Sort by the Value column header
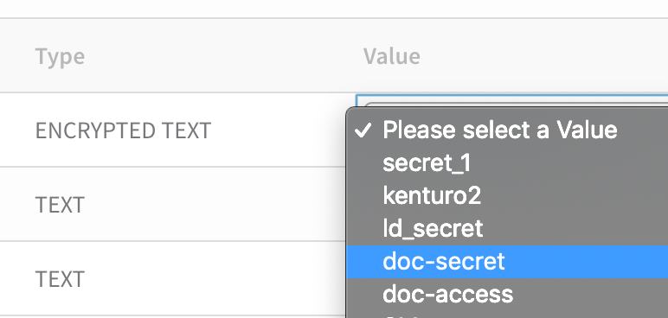The image size is (668, 318). tap(391, 56)
